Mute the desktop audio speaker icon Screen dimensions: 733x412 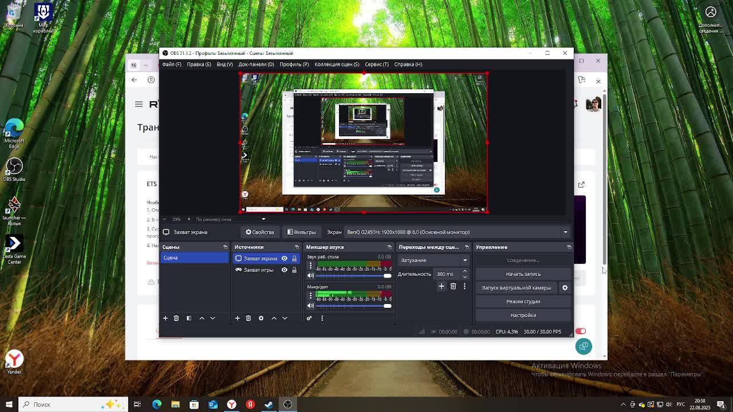coord(310,275)
